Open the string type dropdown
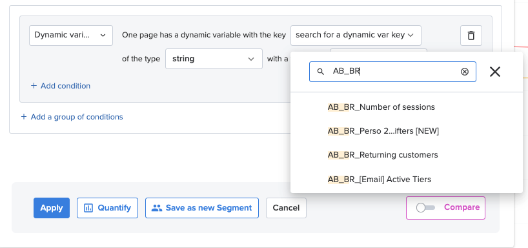 pyautogui.click(x=214, y=59)
